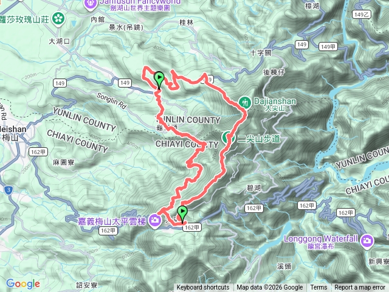Screen dimensions: 389x292
Task: Click the Map data ©2026 Google text
Action: pyautogui.click(x=269, y=288)
